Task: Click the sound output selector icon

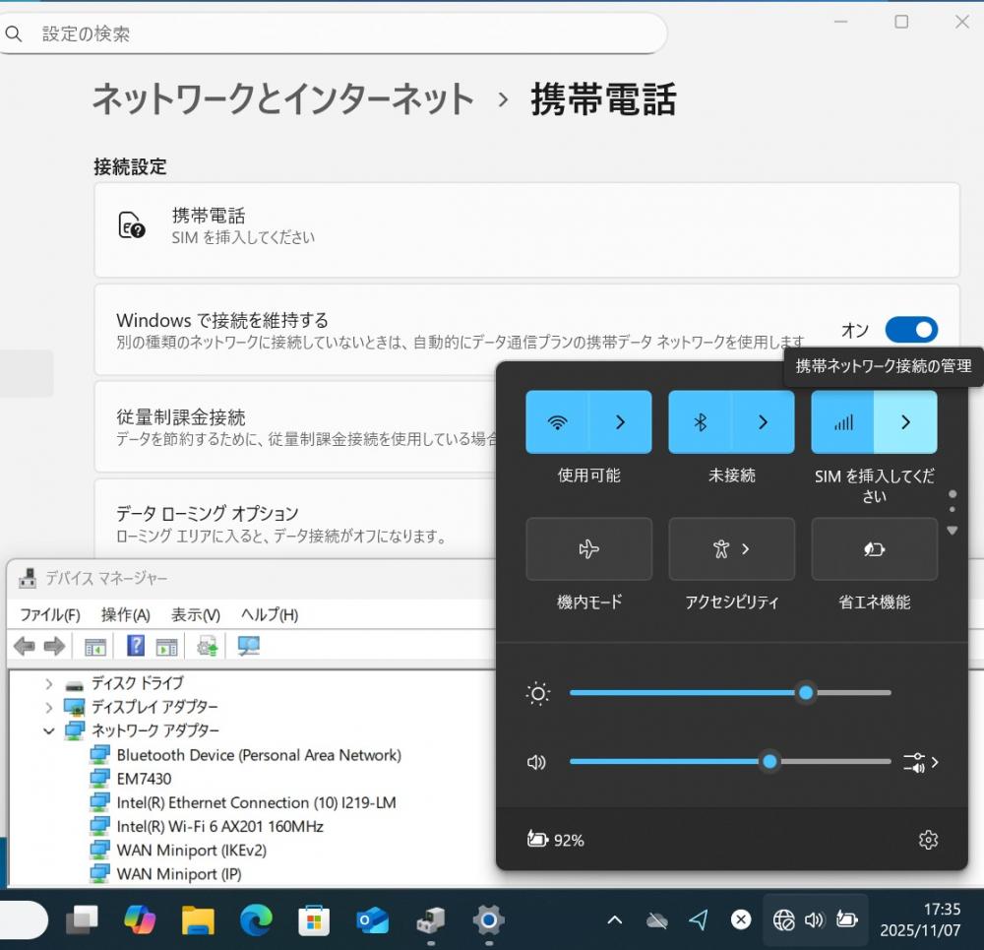Action: pos(920,762)
